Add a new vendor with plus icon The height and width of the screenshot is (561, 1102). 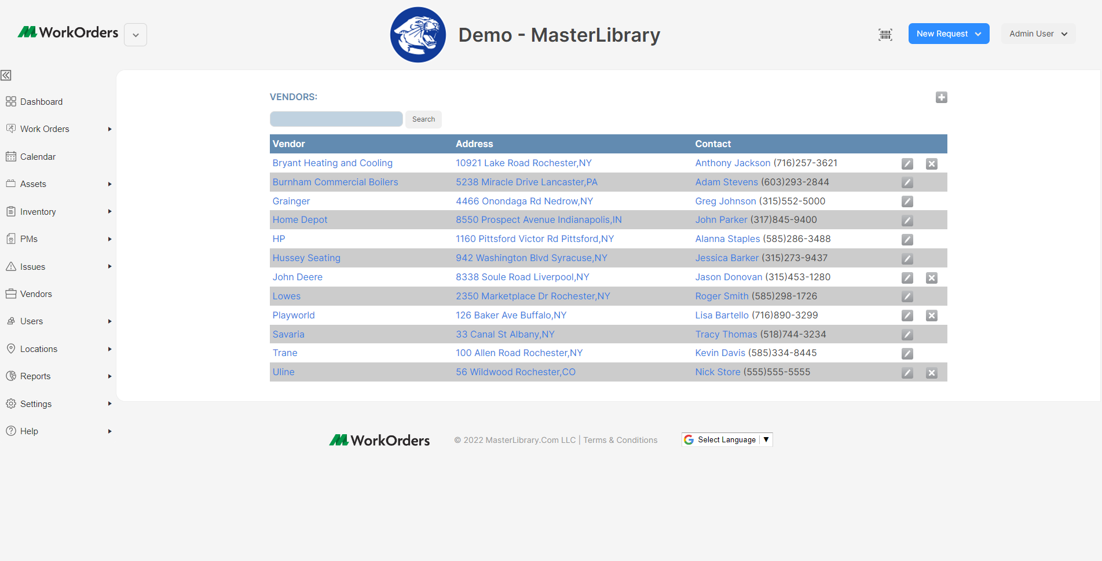tap(941, 97)
